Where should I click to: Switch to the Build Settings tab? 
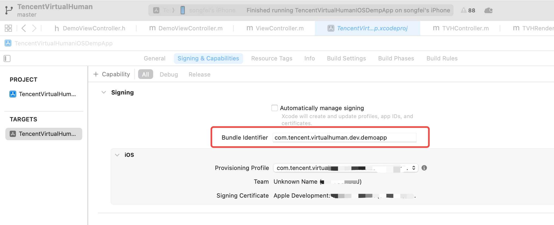(346, 58)
